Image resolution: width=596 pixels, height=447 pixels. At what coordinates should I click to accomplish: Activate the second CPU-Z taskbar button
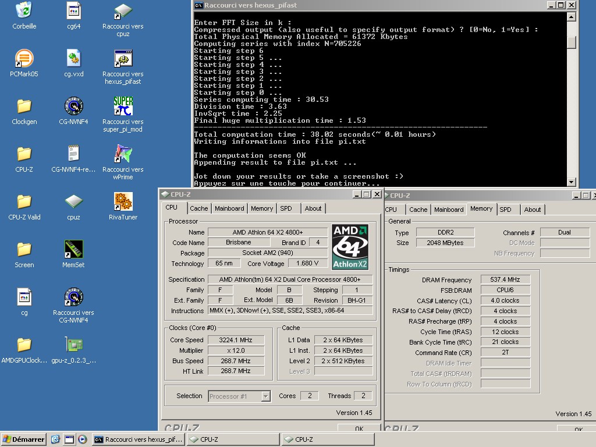[x=328, y=439]
